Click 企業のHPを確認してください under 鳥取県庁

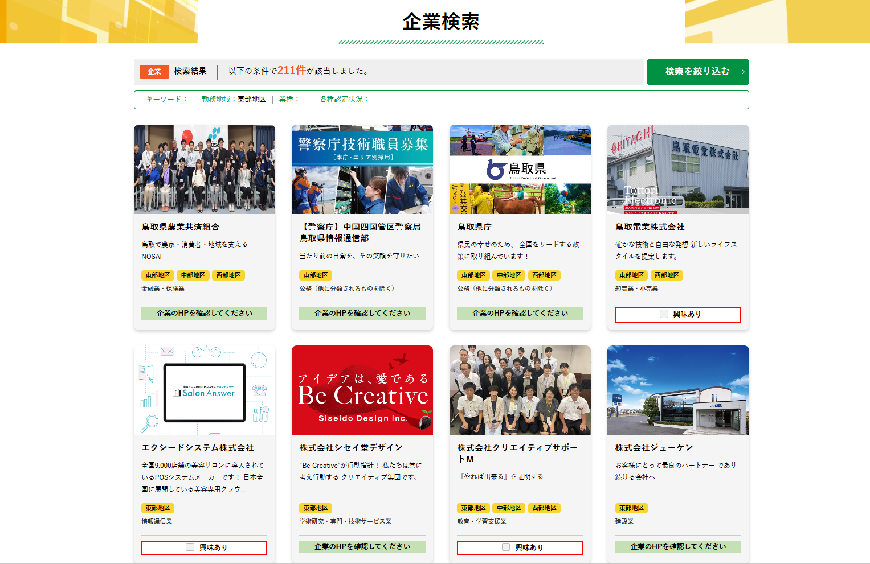click(520, 314)
